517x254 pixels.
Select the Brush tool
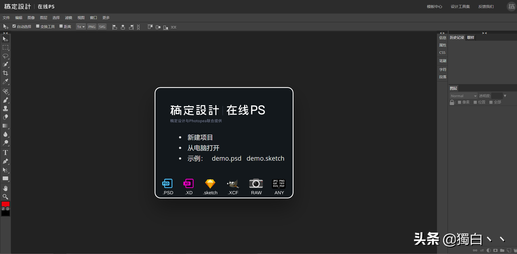coord(5,100)
